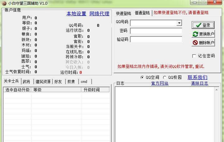Click the 删除帐户 delete account button
Image resolution: width=224 pixels, height=142 pixels.
[x=203, y=43]
